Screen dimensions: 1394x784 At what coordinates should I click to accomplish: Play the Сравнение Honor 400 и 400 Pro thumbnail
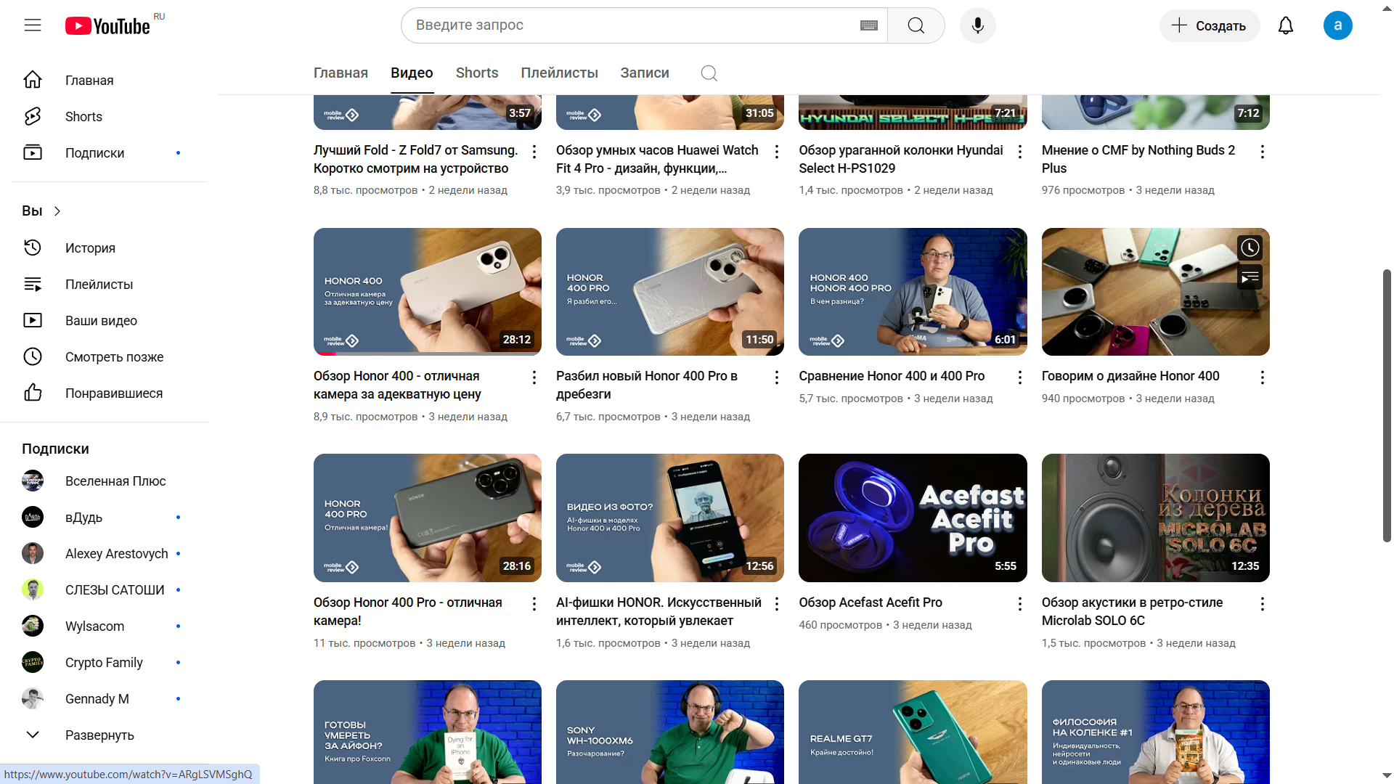913,292
